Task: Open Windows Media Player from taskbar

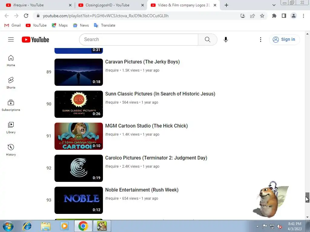Action: click(x=64, y=226)
